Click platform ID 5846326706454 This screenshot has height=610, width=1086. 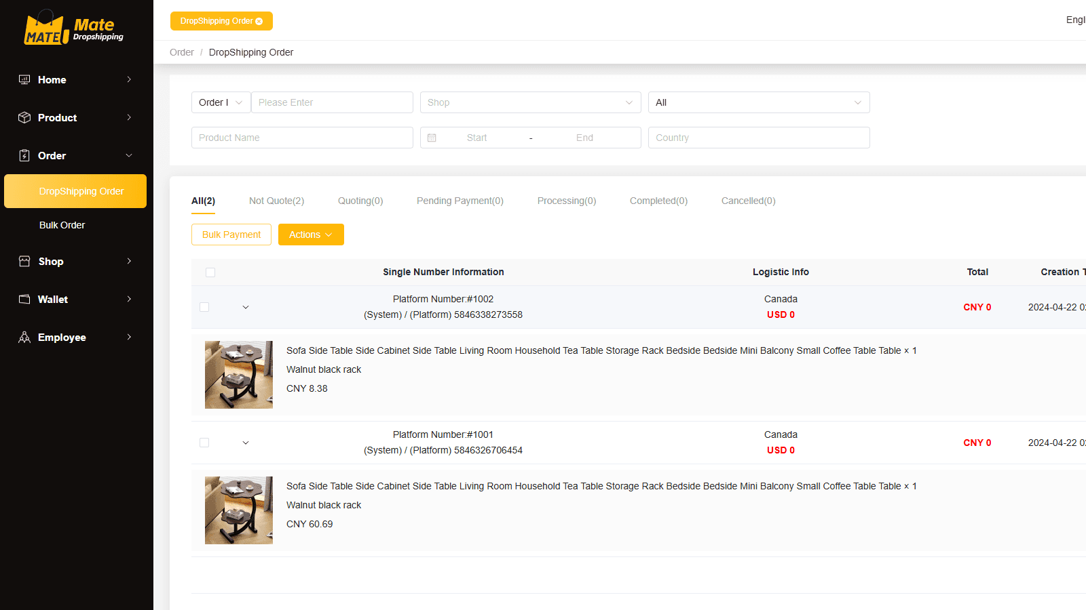pos(488,450)
